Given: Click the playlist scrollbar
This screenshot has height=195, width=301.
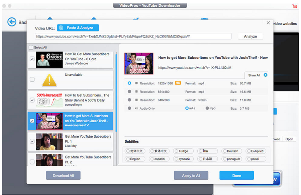Looking at the screenshot, I should click(116, 93).
